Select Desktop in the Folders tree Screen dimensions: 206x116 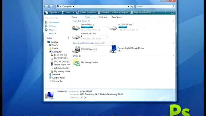[x=54, y=42]
